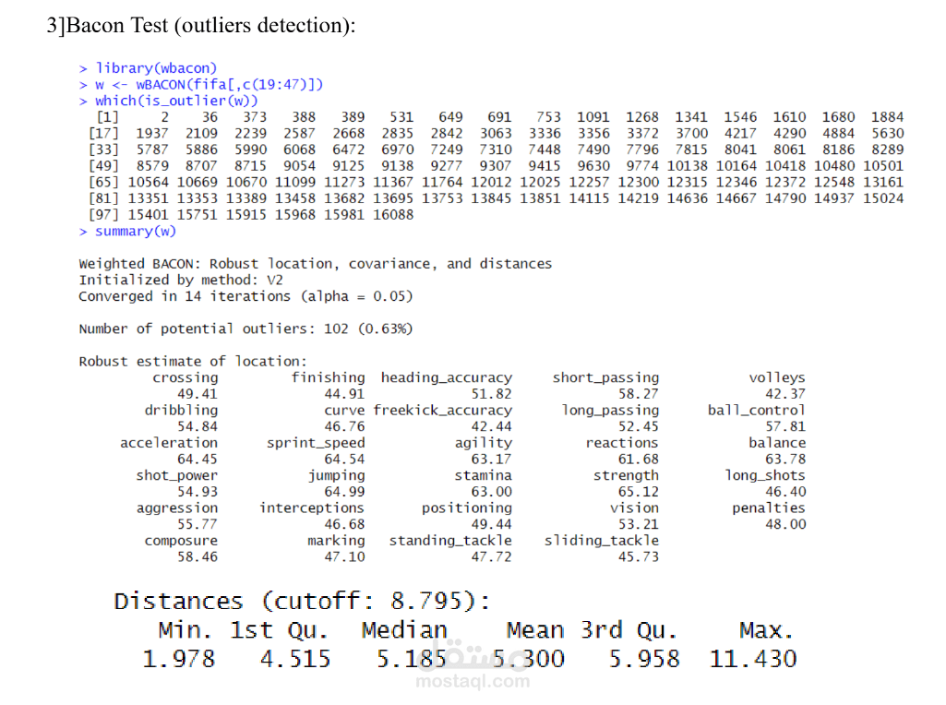Click the Converged in 14 iterations line
This screenshot has height=705, width=946.
[245, 295]
